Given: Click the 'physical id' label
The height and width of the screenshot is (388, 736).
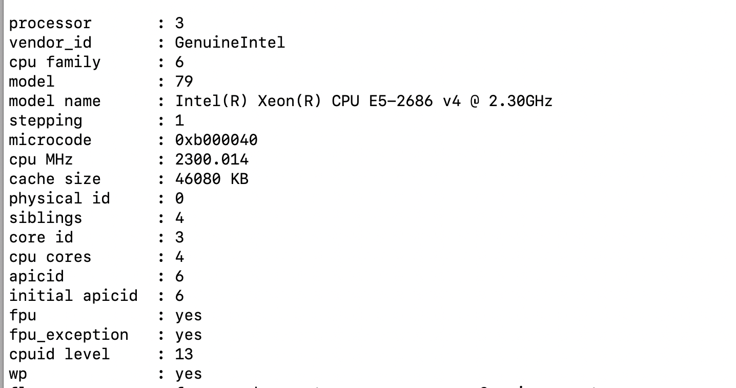Looking at the screenshot, I should click(x=59, y=198).
